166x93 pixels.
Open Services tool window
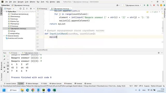point(88,83)
